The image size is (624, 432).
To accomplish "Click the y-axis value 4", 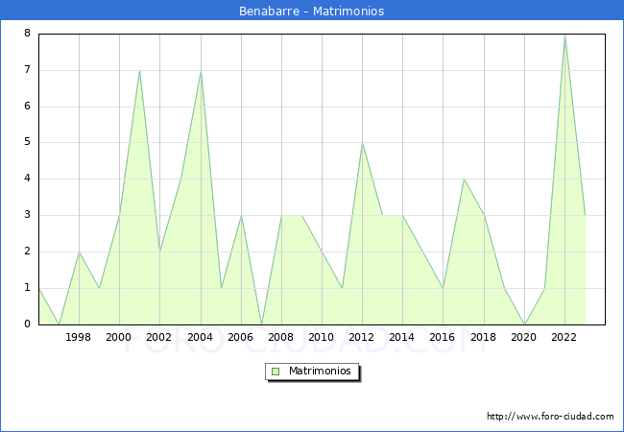I will 28,179.
